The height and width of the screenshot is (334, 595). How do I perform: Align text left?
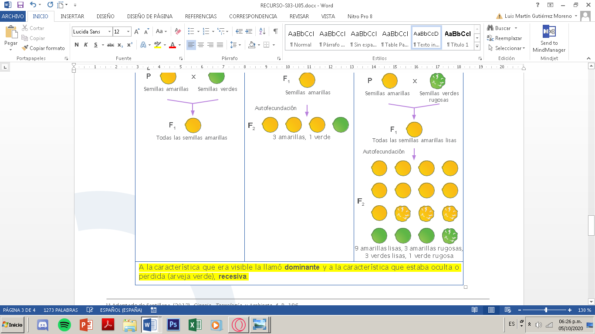point(191,45)
